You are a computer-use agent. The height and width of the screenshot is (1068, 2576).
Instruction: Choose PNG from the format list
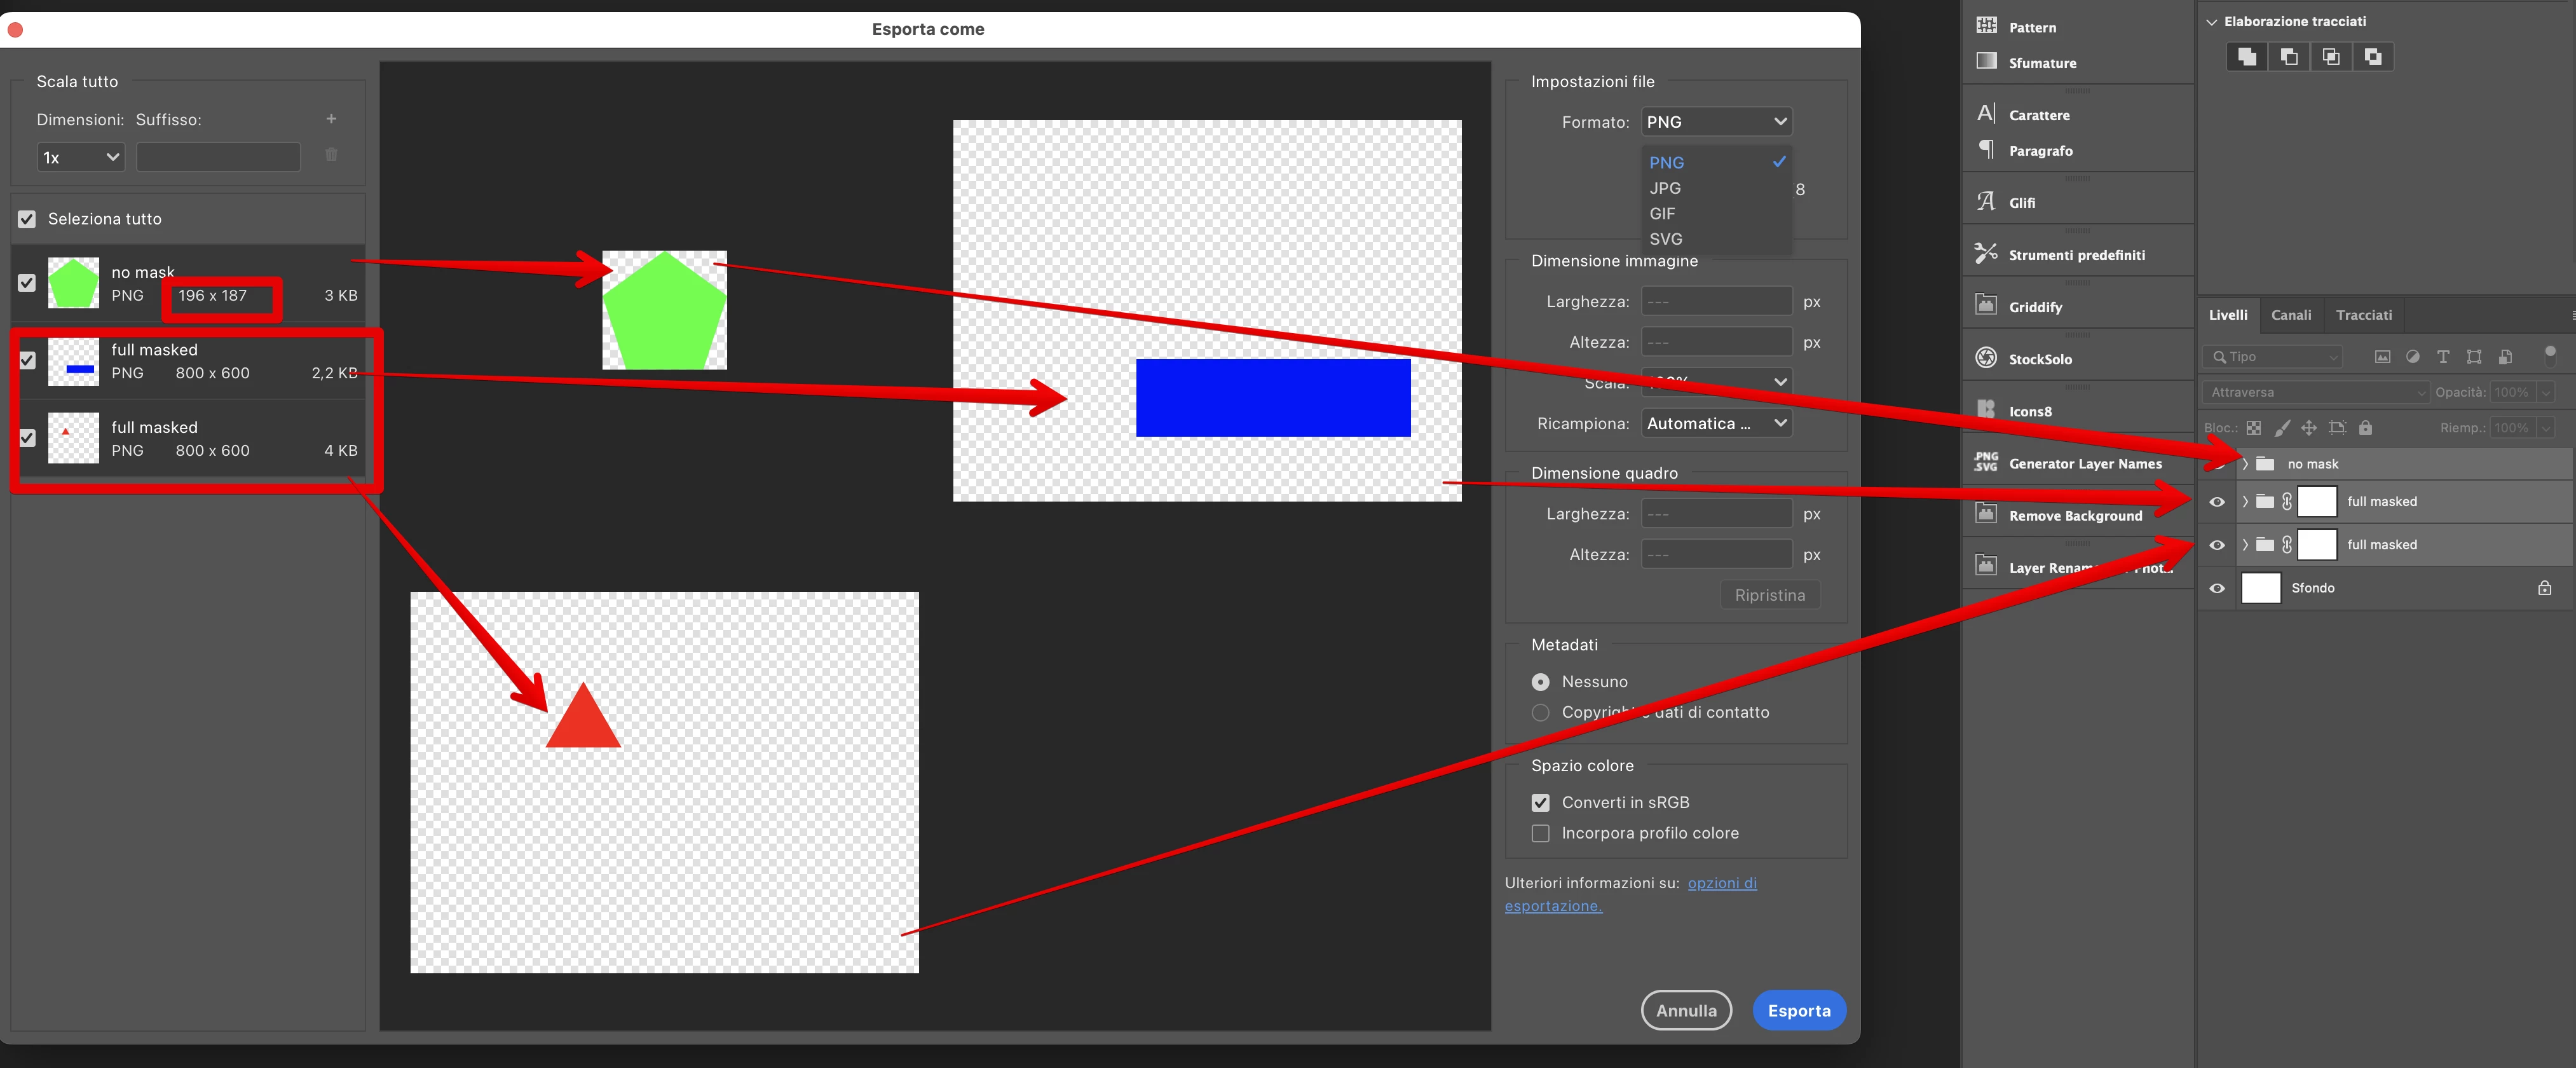[1717, 162]
